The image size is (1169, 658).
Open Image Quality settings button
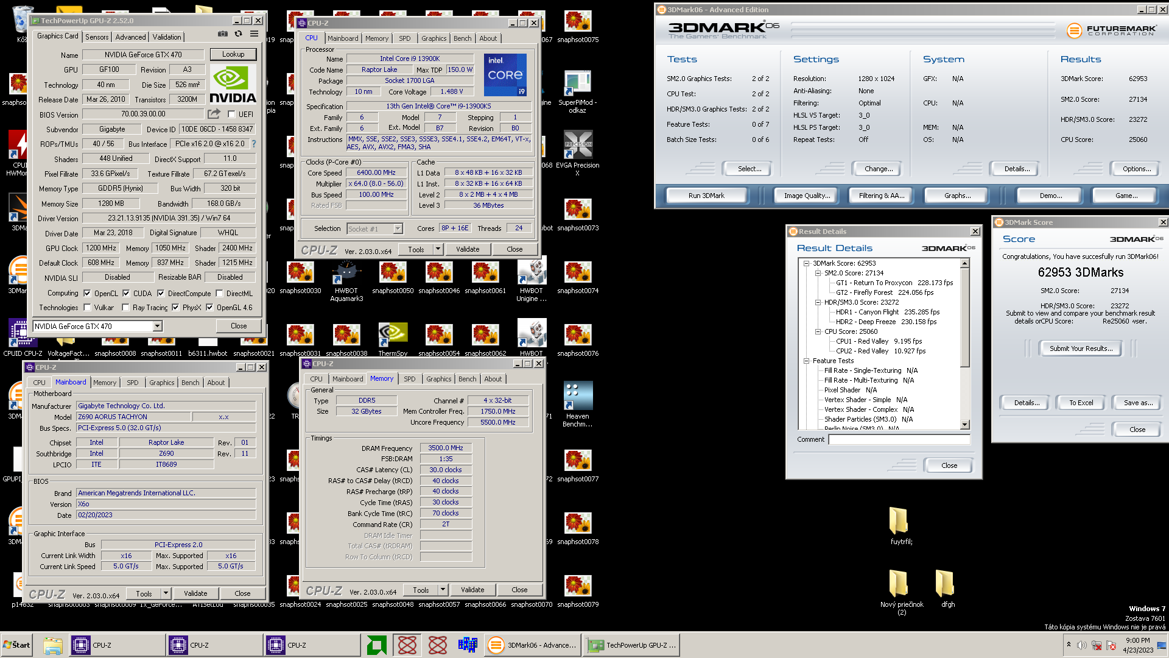(x=807, y=196)
